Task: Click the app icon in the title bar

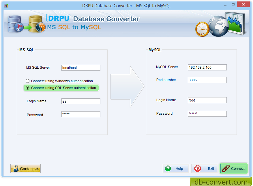Action: coord(6,6)
